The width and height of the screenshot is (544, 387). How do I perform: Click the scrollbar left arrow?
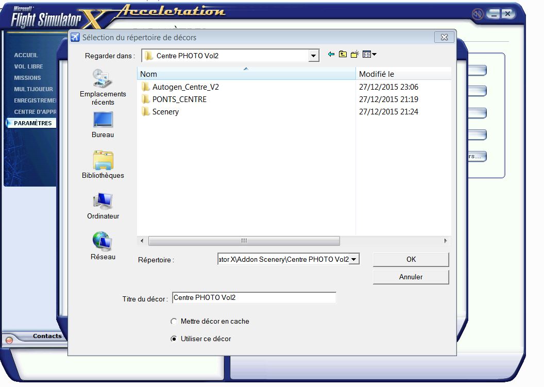point(142,241)
